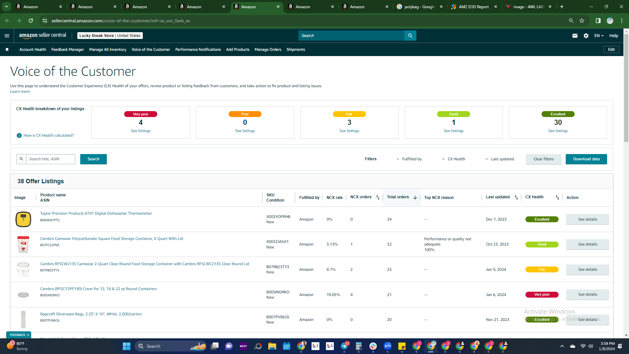The width and height of the screenshot is (629, 354).
Task: Open Windows Start menu
Action: pyautogui.click(x=126, y=346)
